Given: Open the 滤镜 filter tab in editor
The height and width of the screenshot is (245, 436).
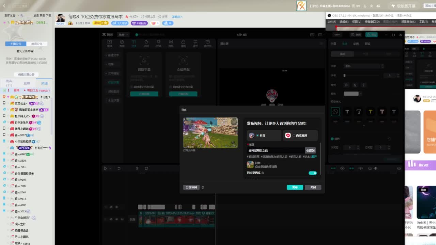Looking at the screenshot, I should pos(183,44).
